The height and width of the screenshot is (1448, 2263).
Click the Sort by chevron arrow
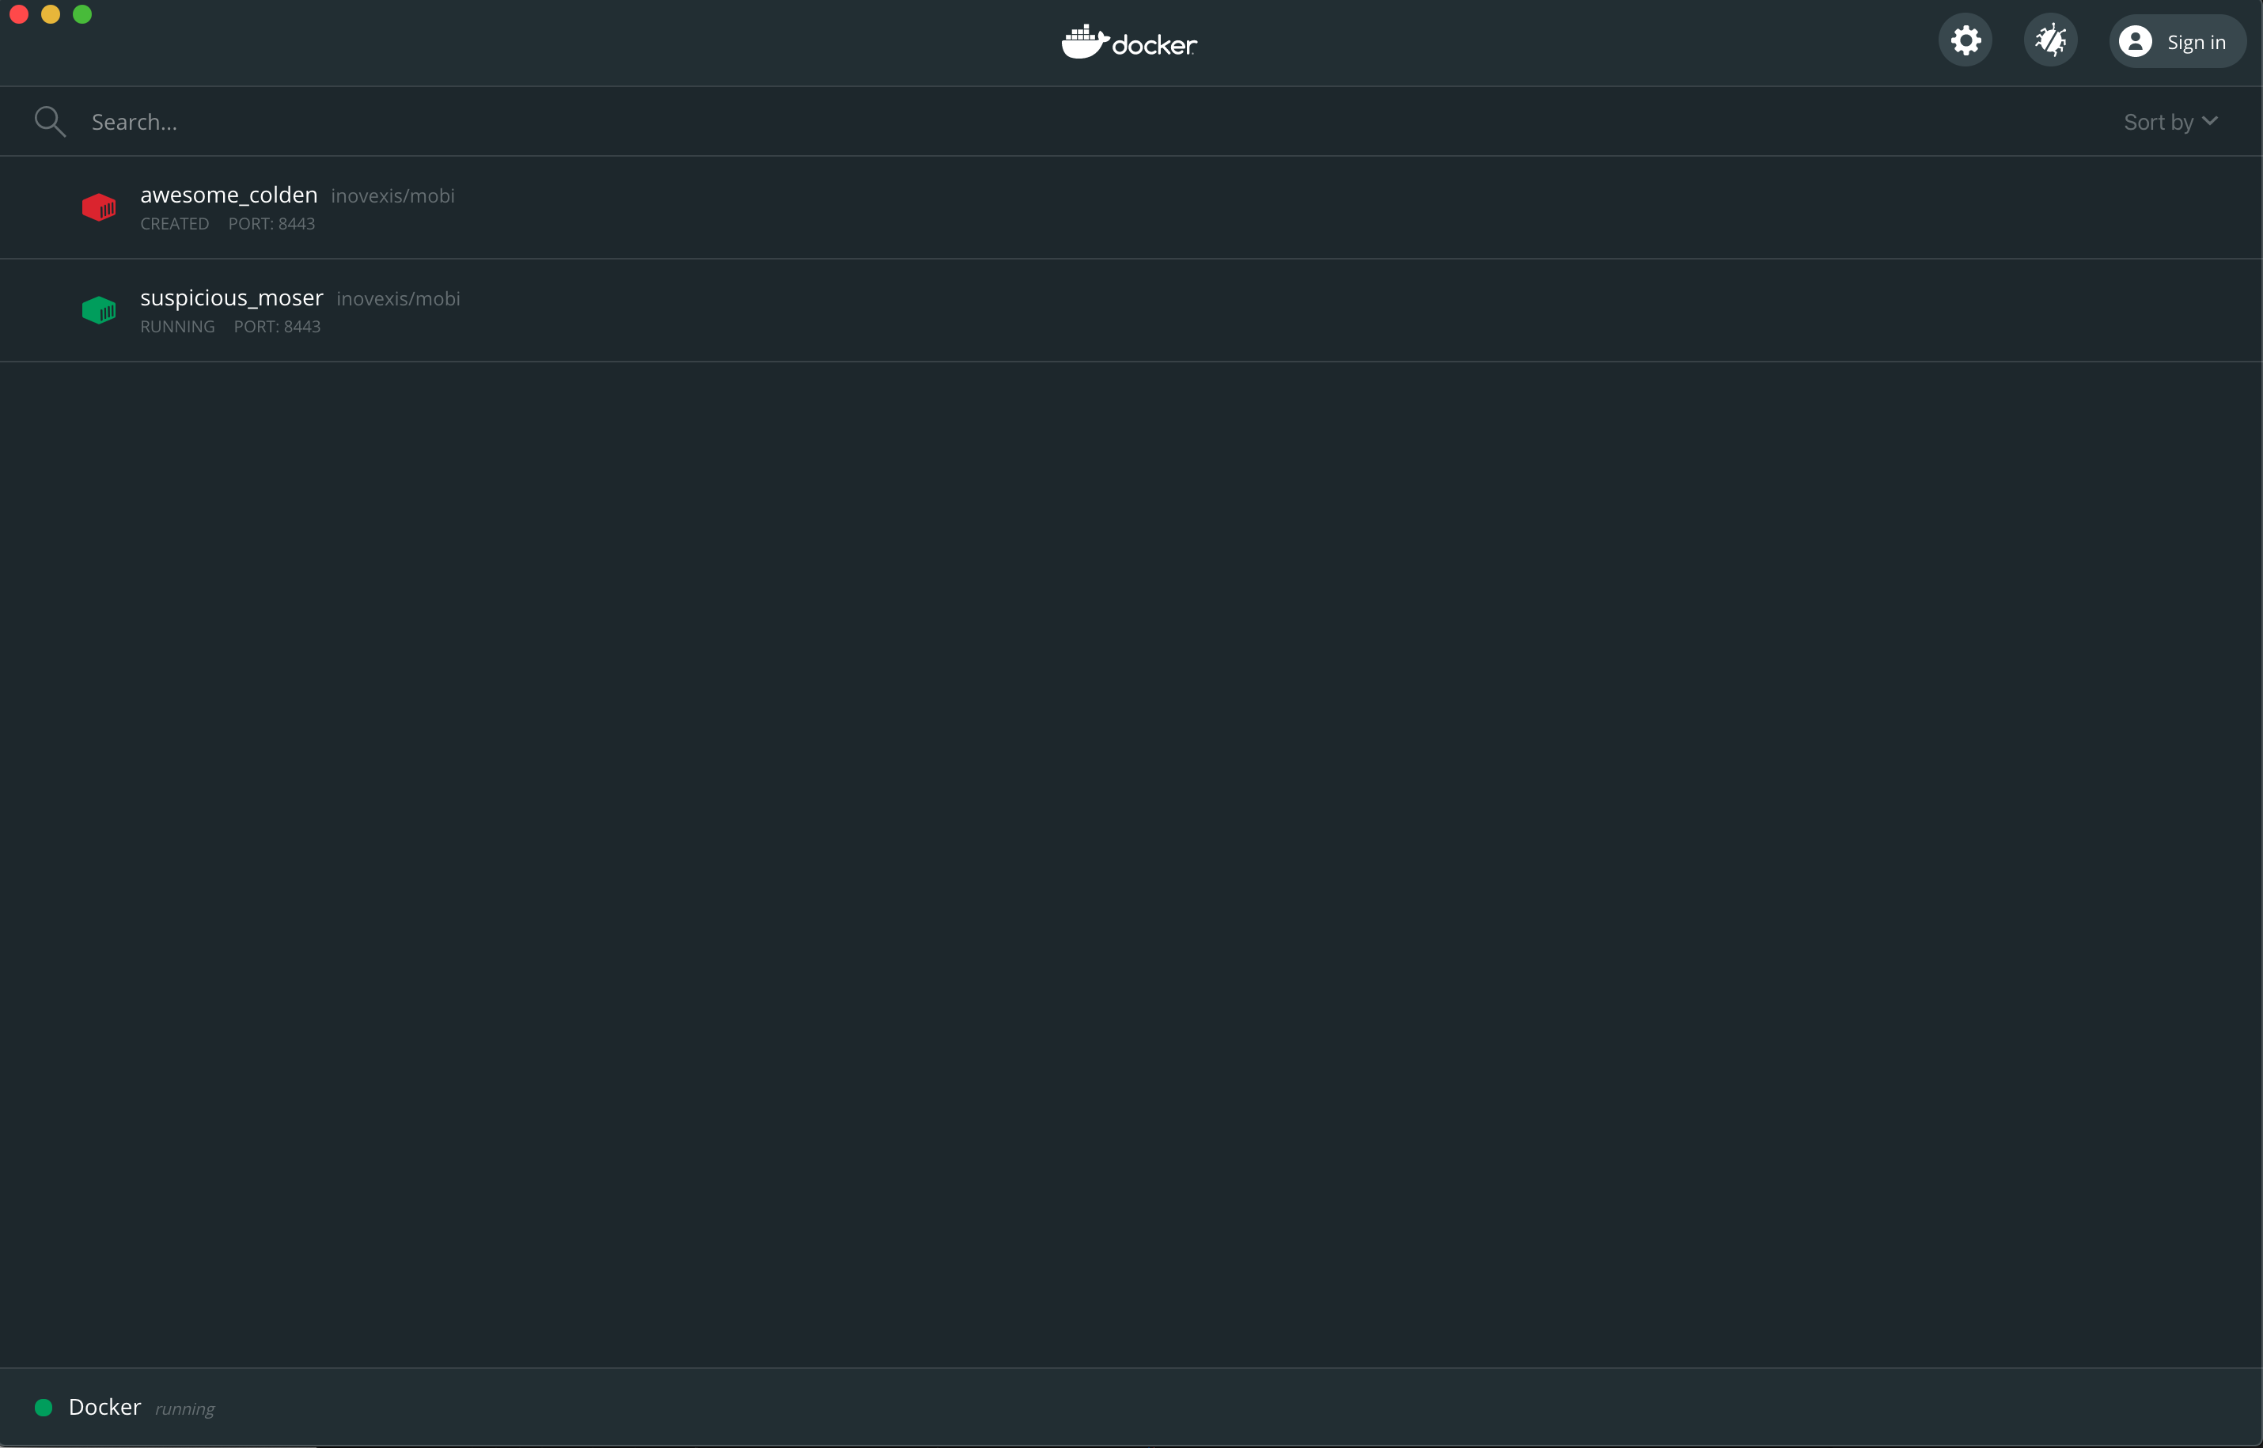click(x=2209, y=121)
